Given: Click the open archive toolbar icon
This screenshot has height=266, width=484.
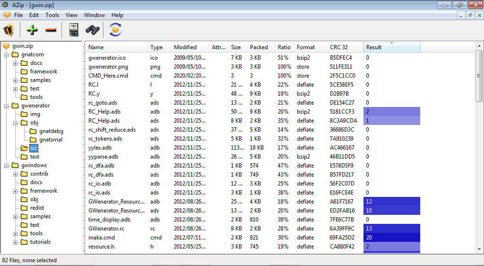Looking at the screenshot, I should [9, 30].
